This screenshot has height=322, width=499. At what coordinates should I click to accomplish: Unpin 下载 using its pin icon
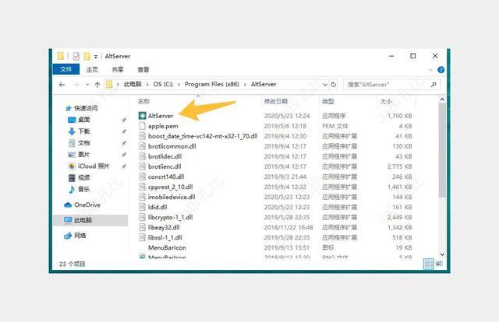(124, 131)
